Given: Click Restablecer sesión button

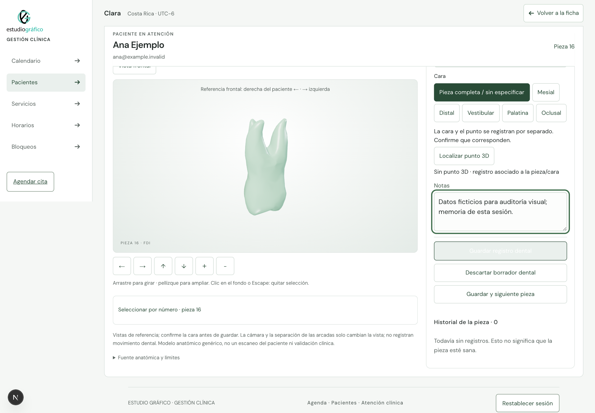Looking at the screenshot, I should pyautogui.click(x=528, y=403).
